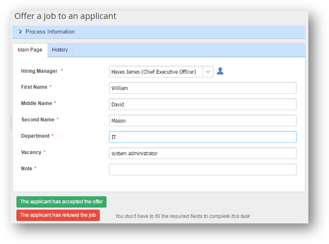
Task: Focus the Middle Name field containing David
Action: pyautogui.click(x=203, y=104)
